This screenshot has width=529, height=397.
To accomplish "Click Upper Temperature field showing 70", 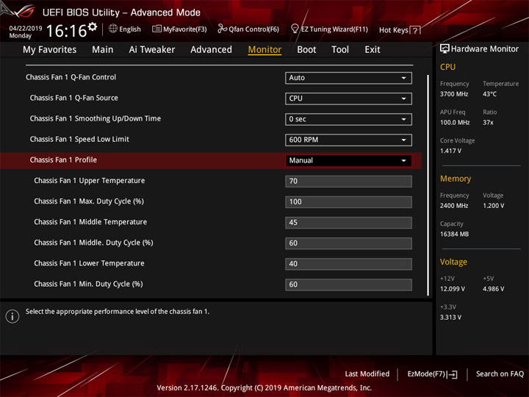I will pyautogui.click(x=348, y=182).
